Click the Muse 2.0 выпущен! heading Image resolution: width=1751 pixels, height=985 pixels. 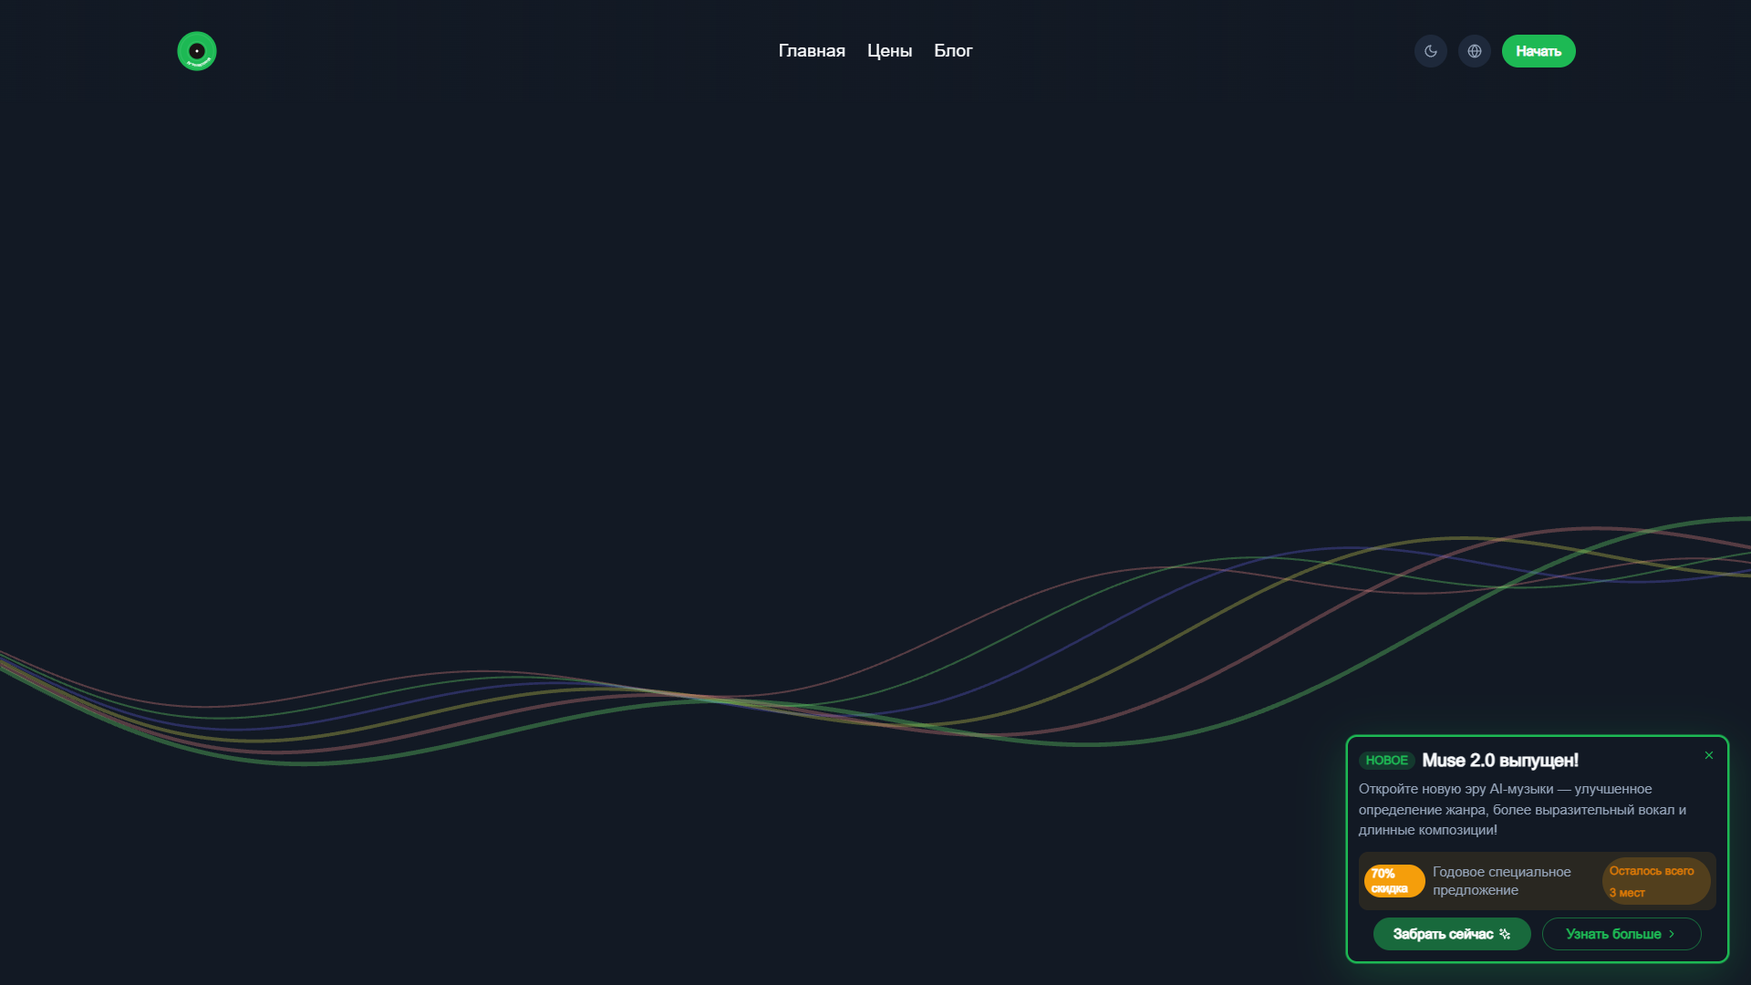click(x=1500, y=761)
